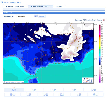
Task: Select the 10:00 19 dic forecast time
Action: click(34, 90)
